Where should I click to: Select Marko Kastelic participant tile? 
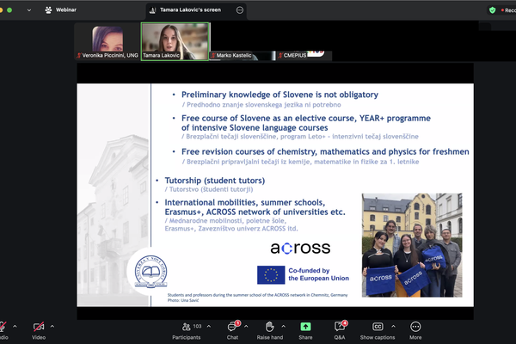pos(243,56)
